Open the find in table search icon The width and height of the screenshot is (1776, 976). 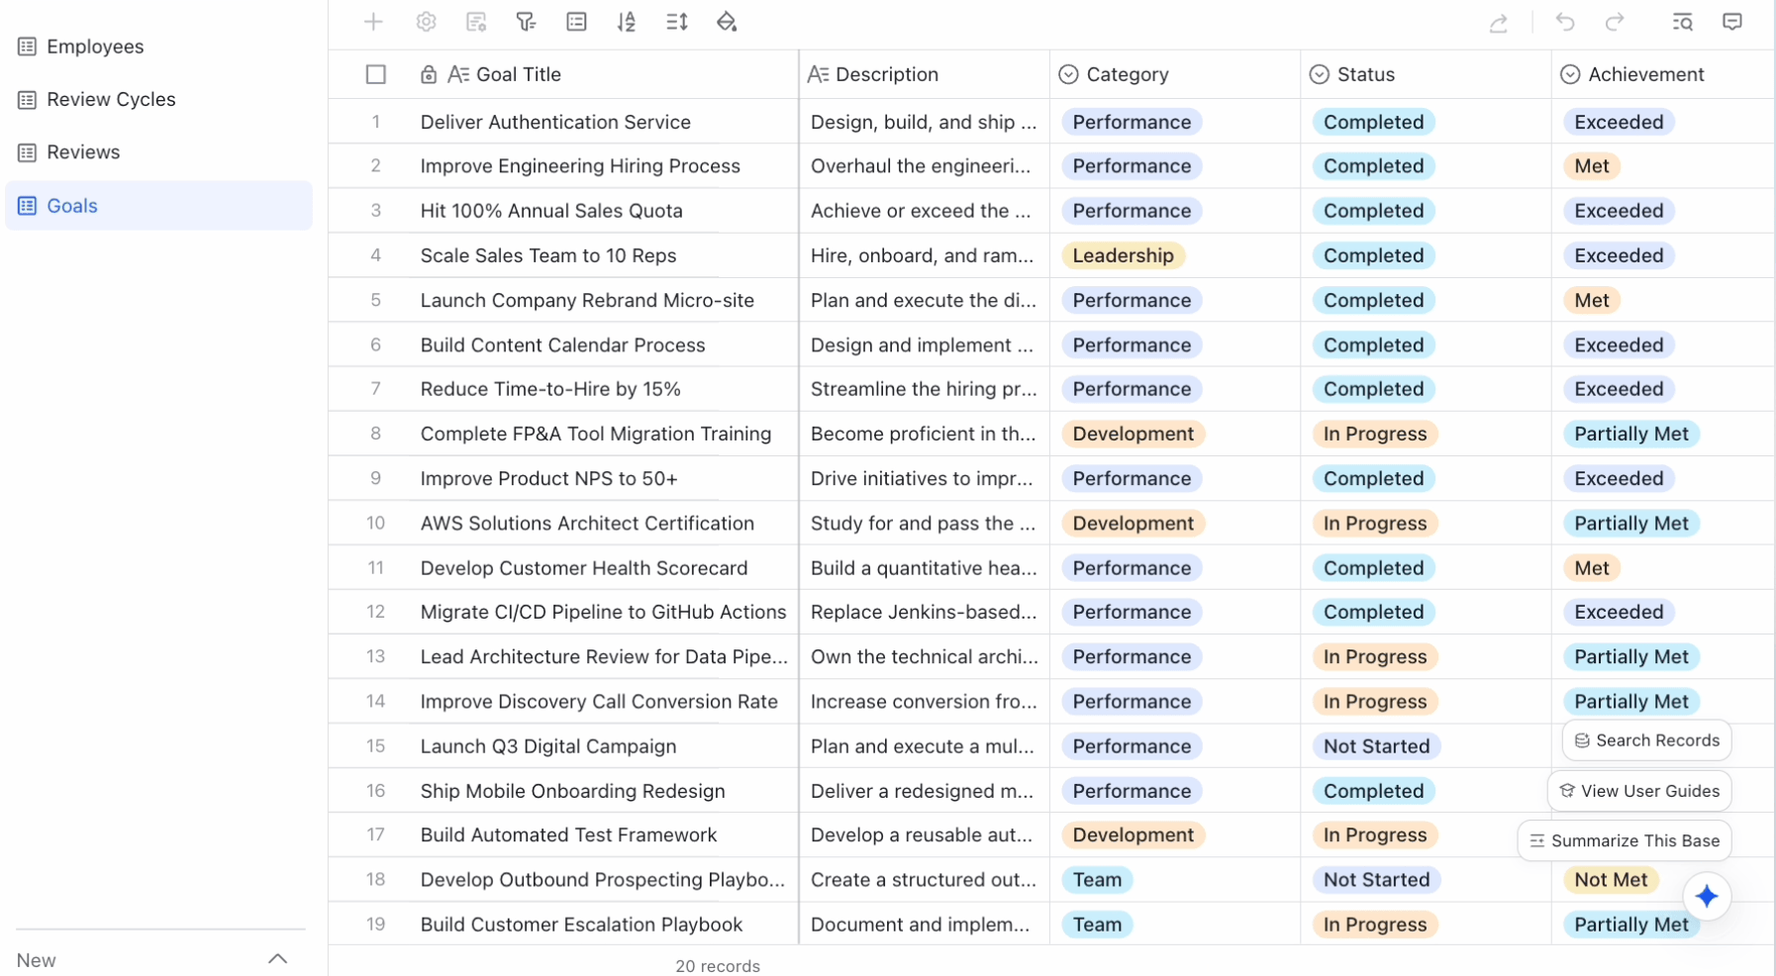click(1682, 22)
